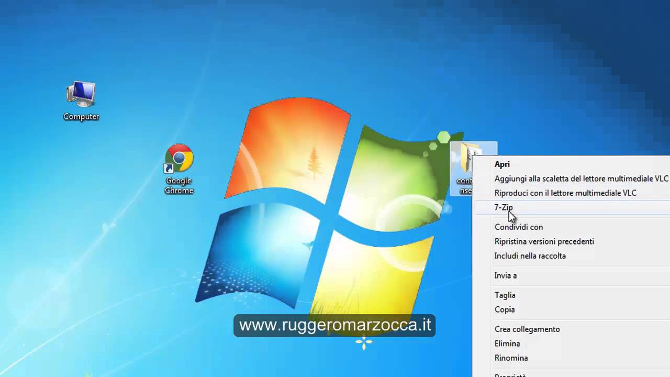670x377 pixels.
Task: Click the Computer icon label text
Action: 81,117
